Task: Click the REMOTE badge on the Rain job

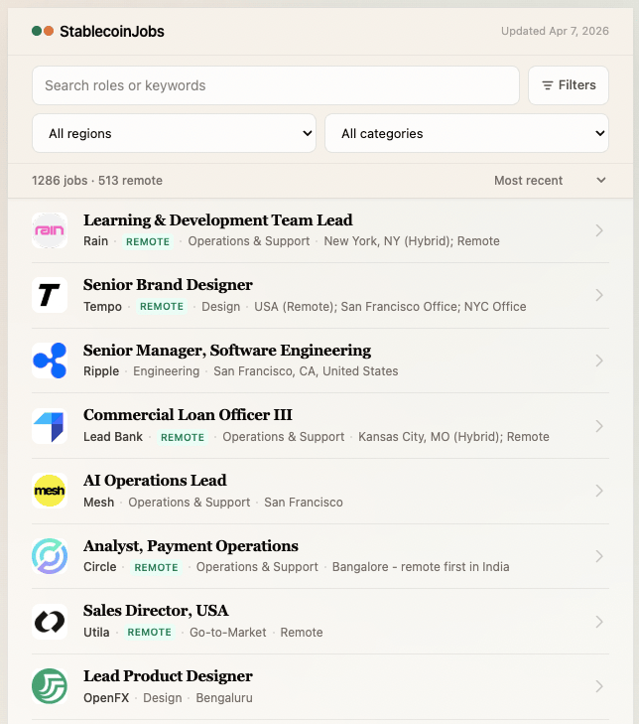Action: tap(148, 241)
